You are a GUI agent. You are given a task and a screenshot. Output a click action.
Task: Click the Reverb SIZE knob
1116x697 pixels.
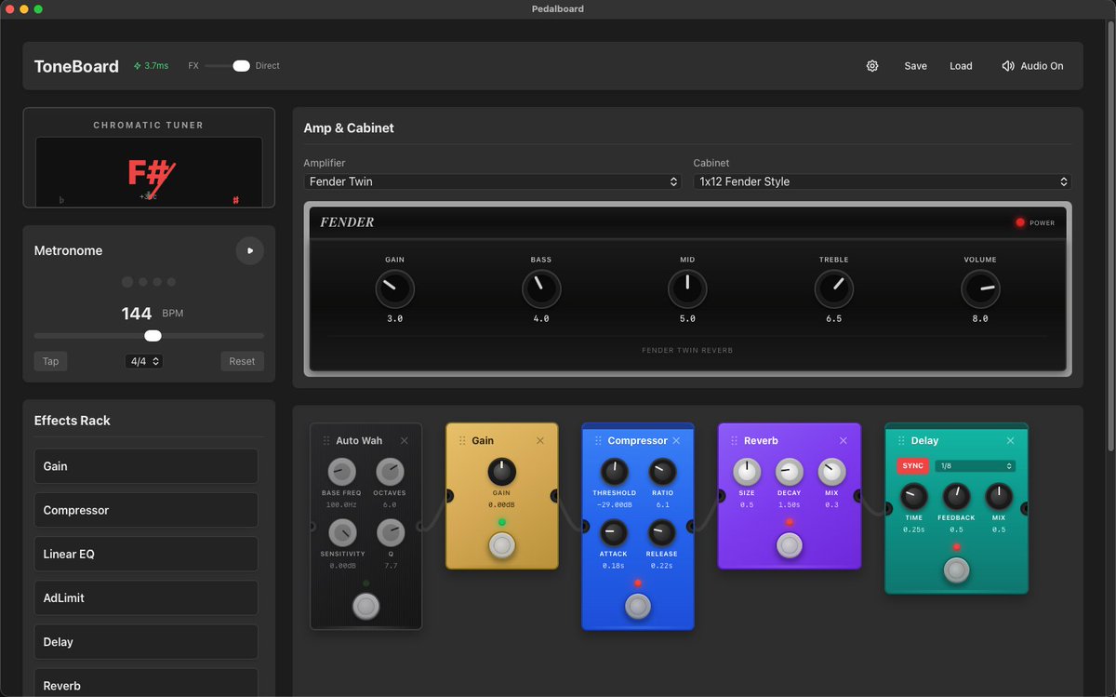click(747, 472)
